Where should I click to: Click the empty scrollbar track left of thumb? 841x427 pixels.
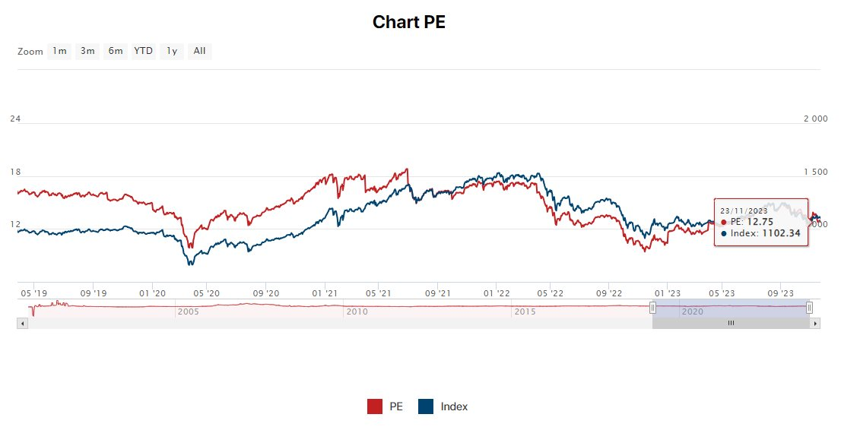(x=335, y=323)
